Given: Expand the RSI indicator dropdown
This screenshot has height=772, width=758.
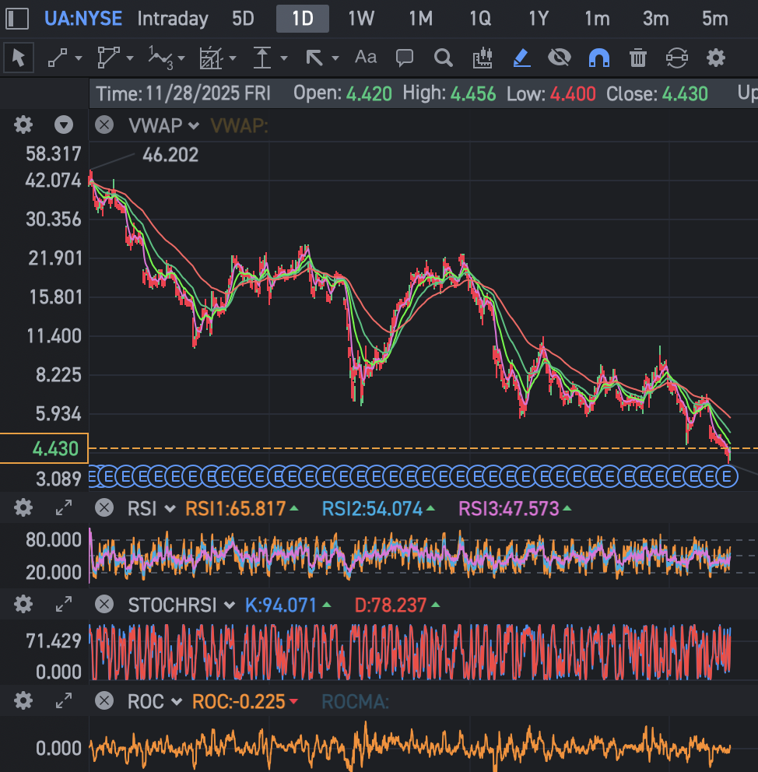Looking at the screenshot, I should click(x=170, y=509).
